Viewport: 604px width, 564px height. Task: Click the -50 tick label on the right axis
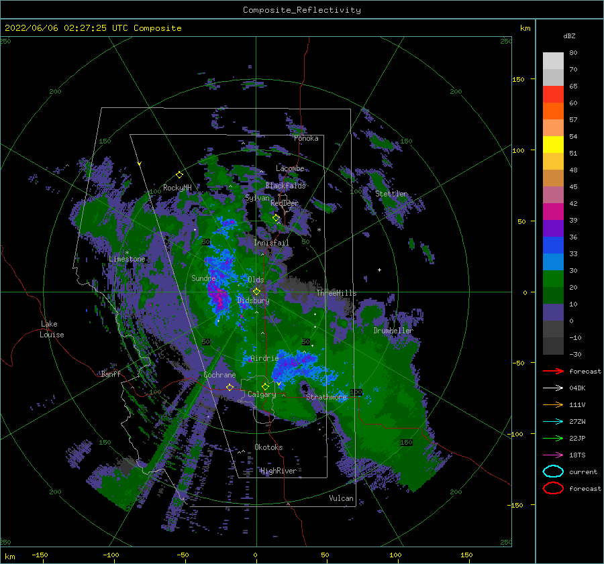518,363
